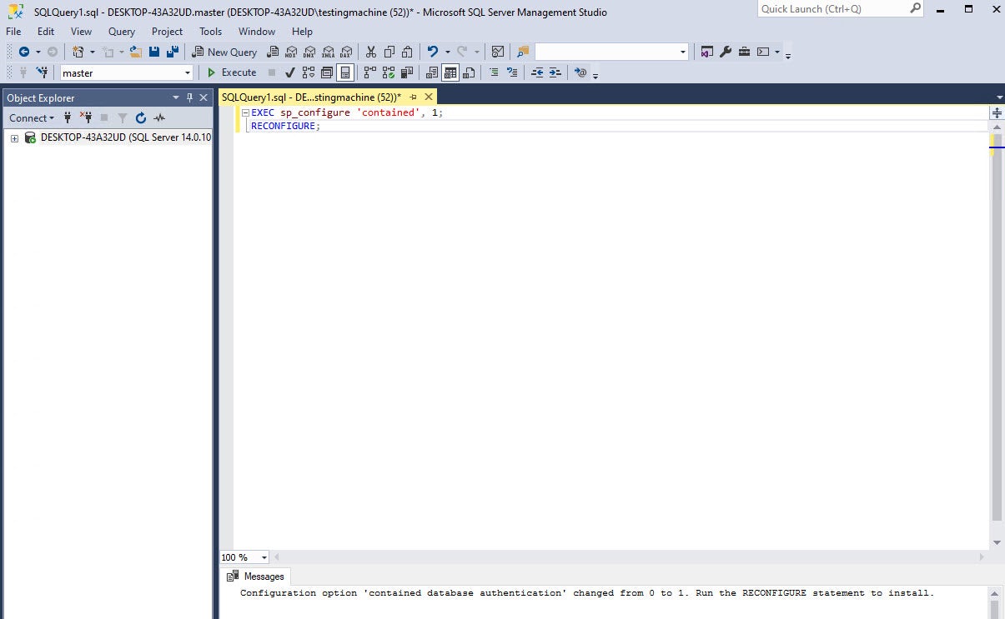Switch to the Messages tab
Screen dimensions: 1005x619
[257, 577]
